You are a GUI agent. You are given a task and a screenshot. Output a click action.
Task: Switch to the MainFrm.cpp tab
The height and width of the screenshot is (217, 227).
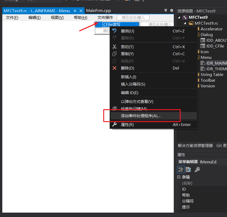click(x=99, y=11)
